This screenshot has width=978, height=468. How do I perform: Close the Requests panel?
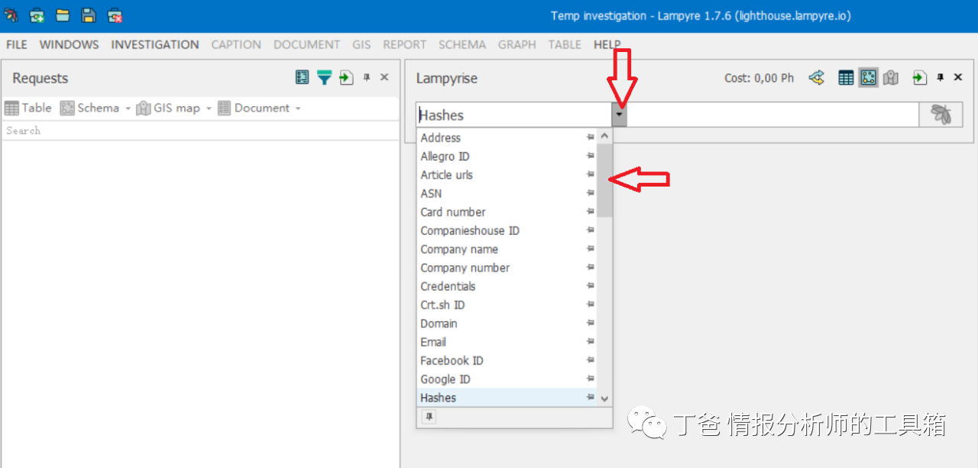tap(384, 77)
